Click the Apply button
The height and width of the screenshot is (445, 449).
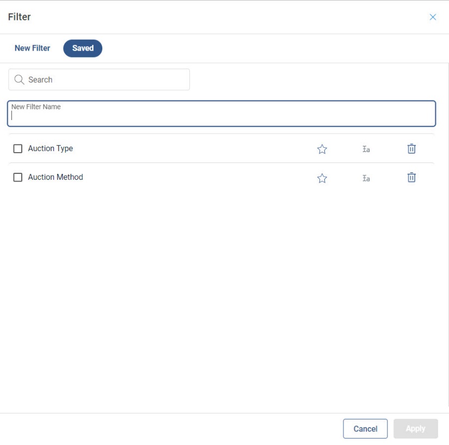click(x=415, y=429)
